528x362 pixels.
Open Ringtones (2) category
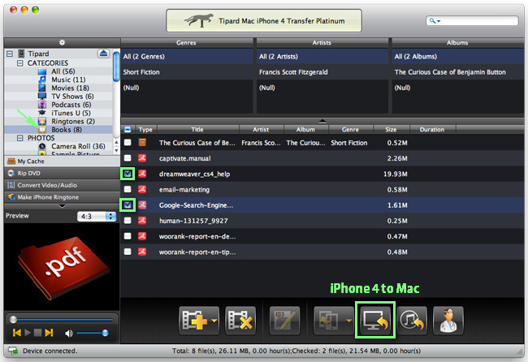pos(73,121)
